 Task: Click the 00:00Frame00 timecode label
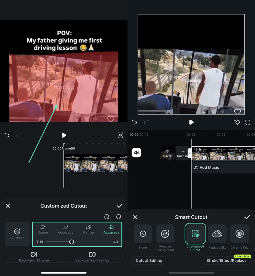point(64,148)
